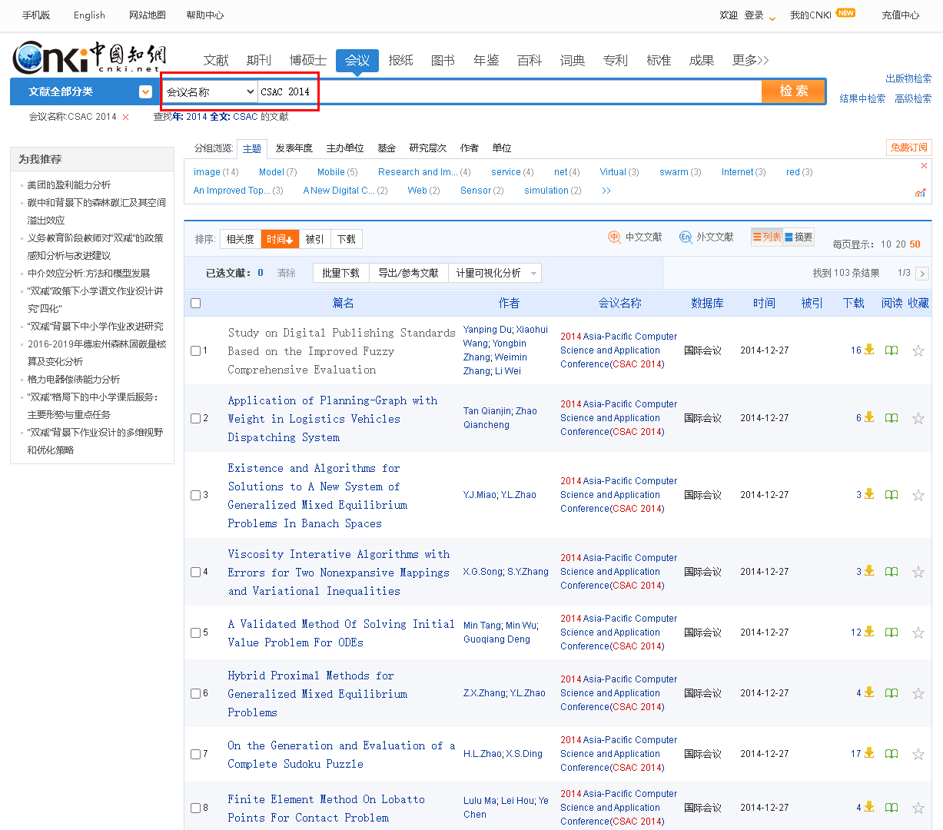Screen dimensions: 943x830
Task: Expand 更多>> navigation categories
Action: (750, 60)
